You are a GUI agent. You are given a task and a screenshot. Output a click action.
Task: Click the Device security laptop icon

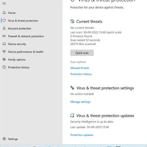point(4,44)
